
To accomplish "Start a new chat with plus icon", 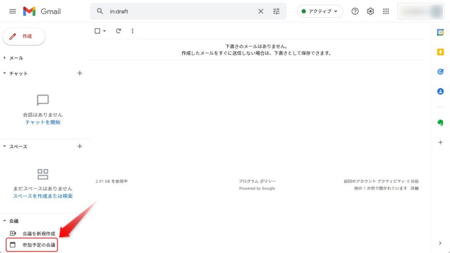I will point(80,73).
